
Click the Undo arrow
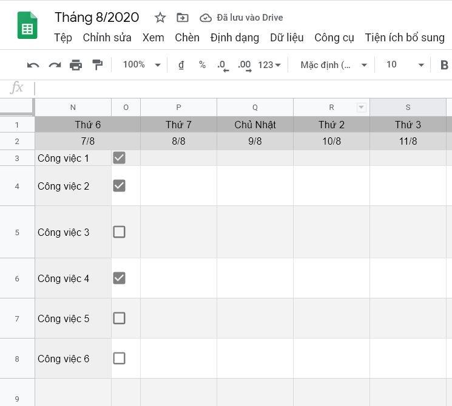coord(33,64)
